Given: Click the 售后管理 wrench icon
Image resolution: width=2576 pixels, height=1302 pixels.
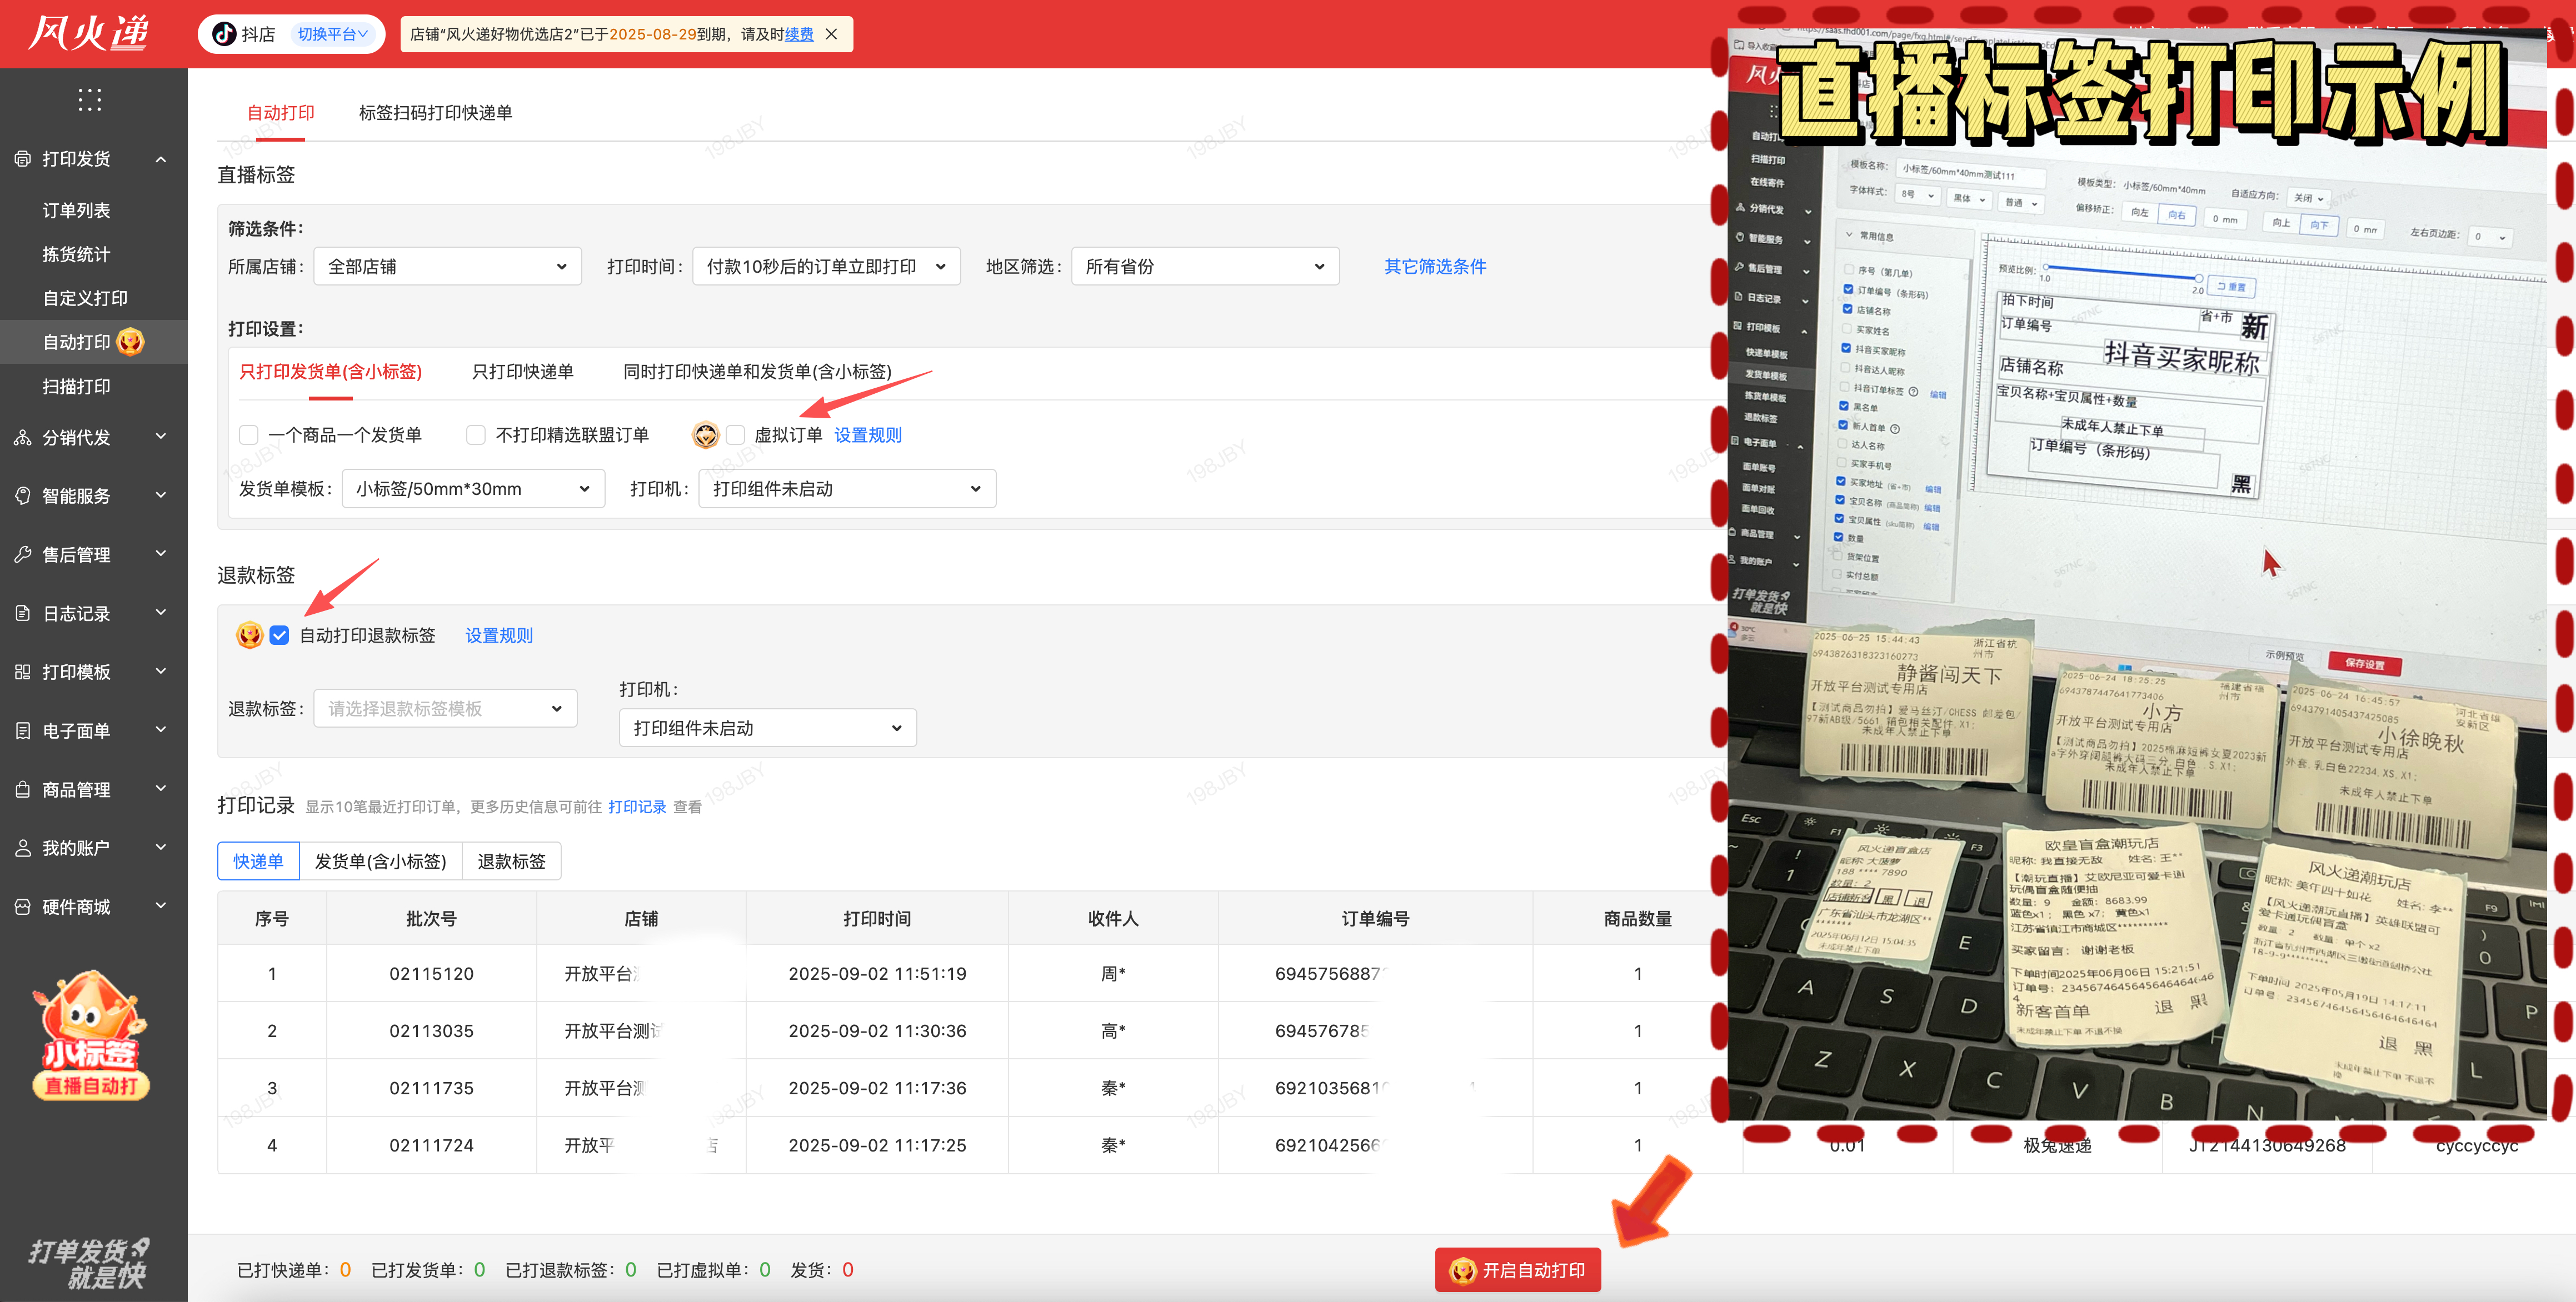Looking at the screenshot, I should (x=22, y=554).
